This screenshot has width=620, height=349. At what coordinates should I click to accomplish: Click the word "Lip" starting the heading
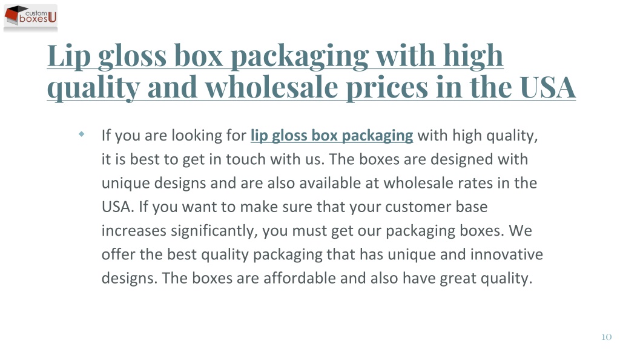point(69,56)
